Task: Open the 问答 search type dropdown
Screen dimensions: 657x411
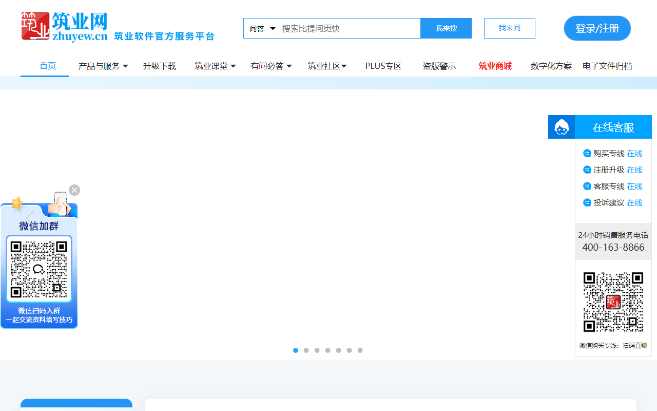Action: (x=261, y=28)
